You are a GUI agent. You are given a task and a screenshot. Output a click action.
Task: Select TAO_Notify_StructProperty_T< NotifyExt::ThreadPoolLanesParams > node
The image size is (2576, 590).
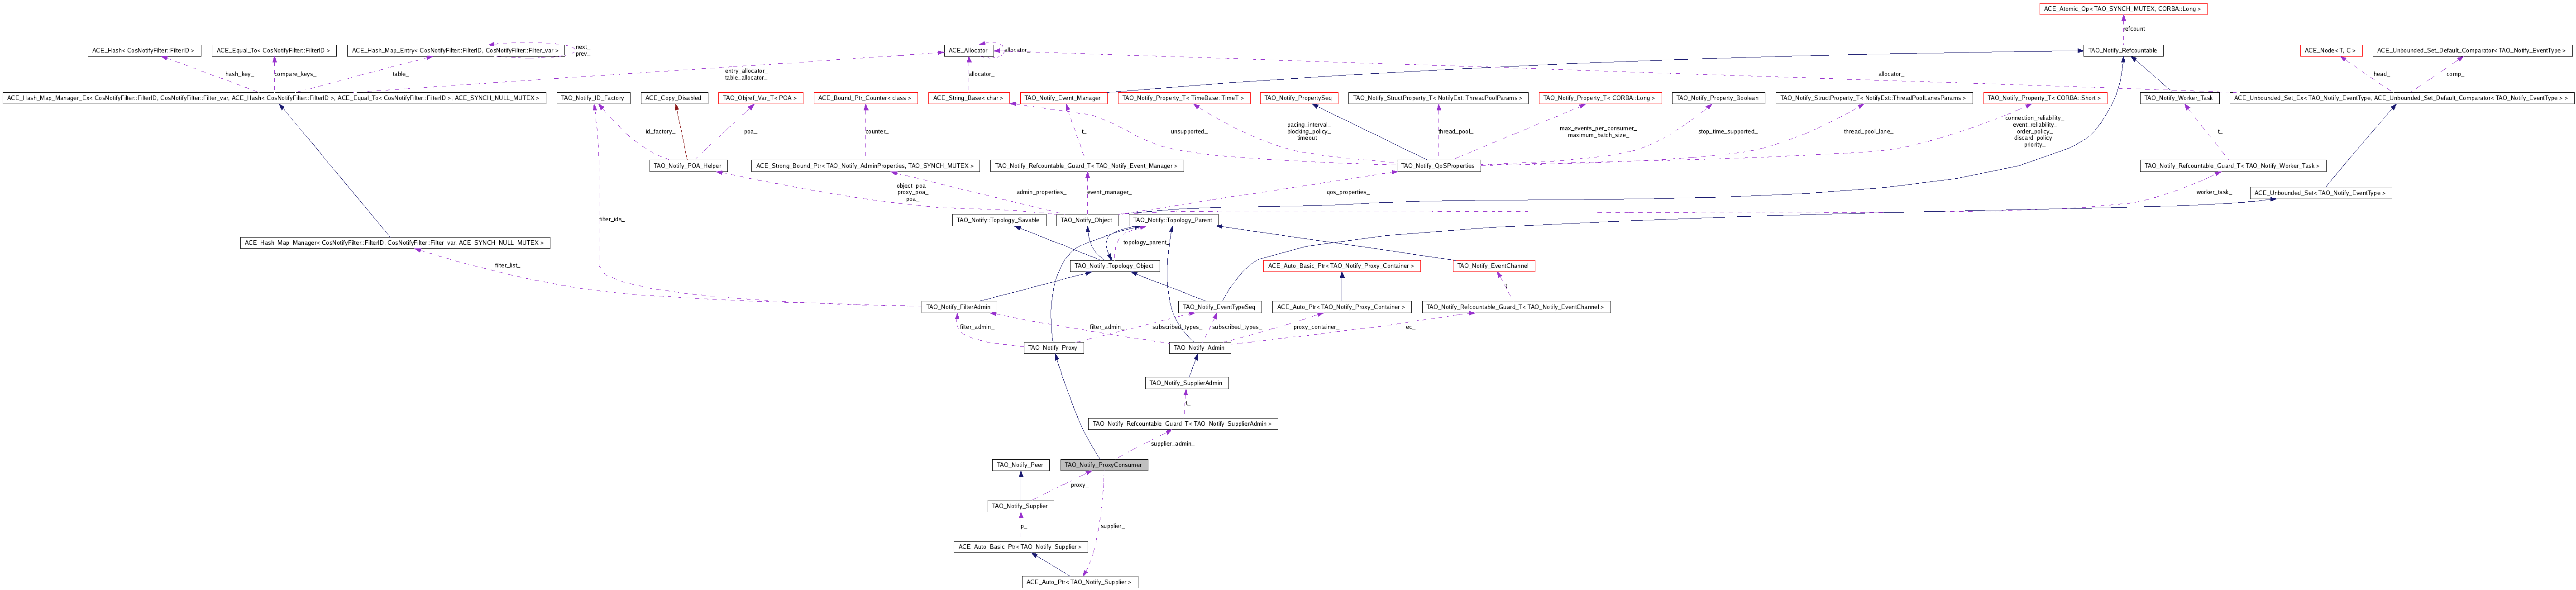[1873, 98]
